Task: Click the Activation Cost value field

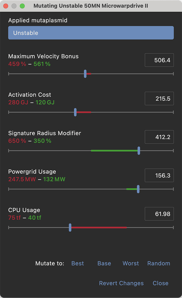Action: point(159,99)
